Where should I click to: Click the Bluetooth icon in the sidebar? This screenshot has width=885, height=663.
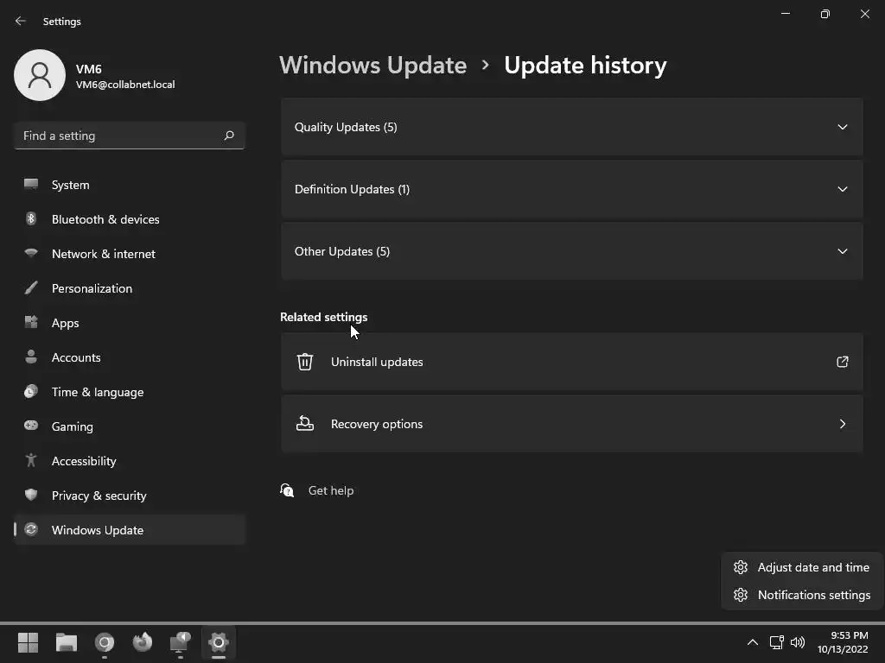click(31, 218)
